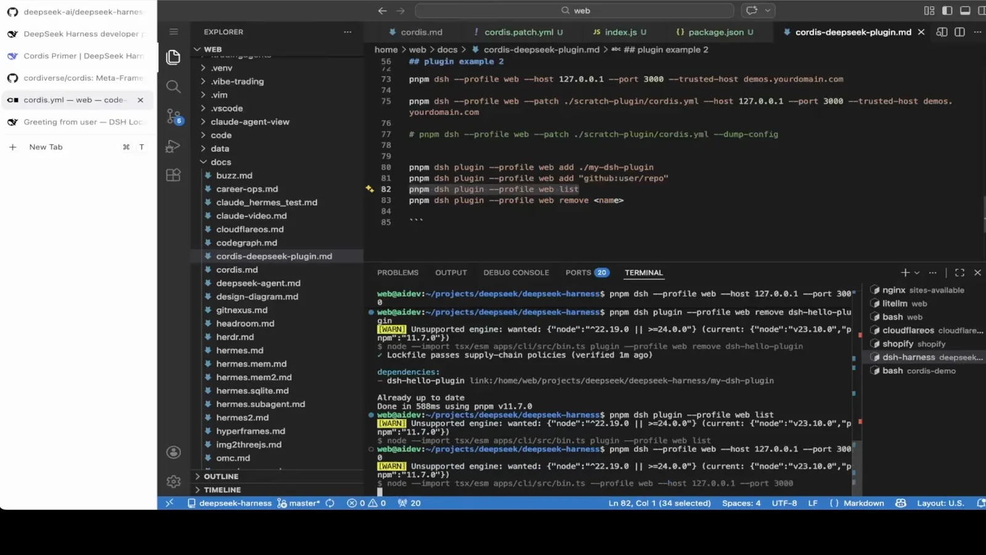Go forward with the navigation arrow

(x=401, y=10)
